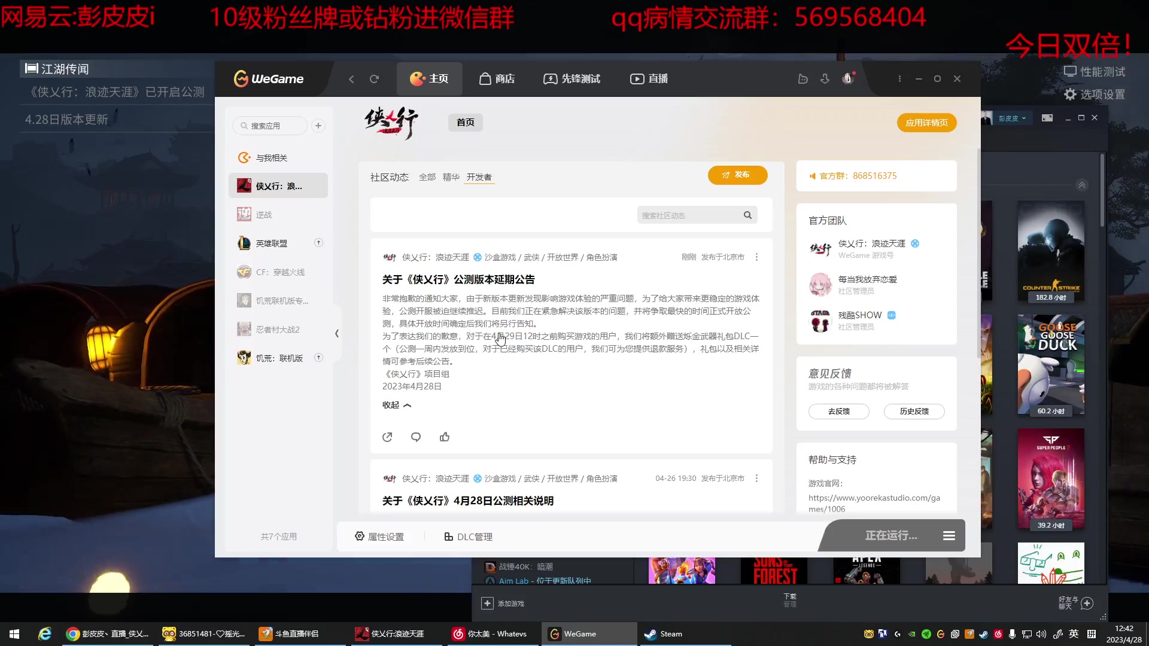Open Windows Start menu
The height and width of the screenshot is (646, 1149).
coord(14,634)
